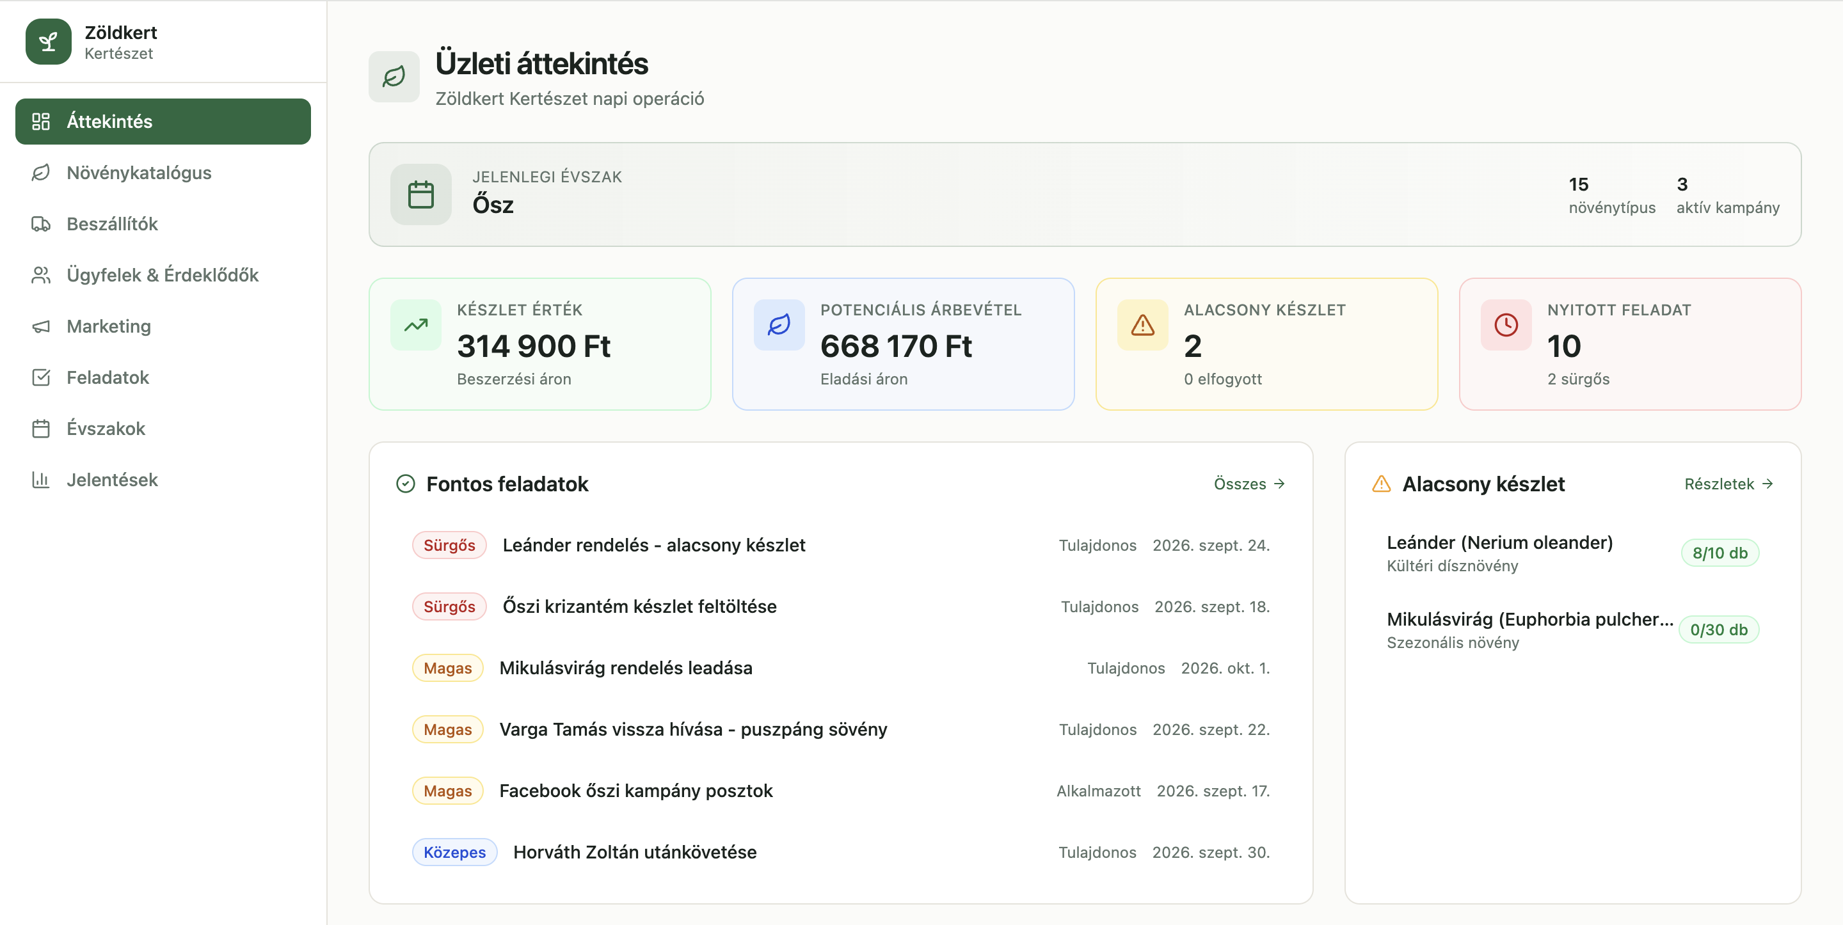Click the 3 aktív kampány counter
1843x925 pixels.
pos(1727,195)
